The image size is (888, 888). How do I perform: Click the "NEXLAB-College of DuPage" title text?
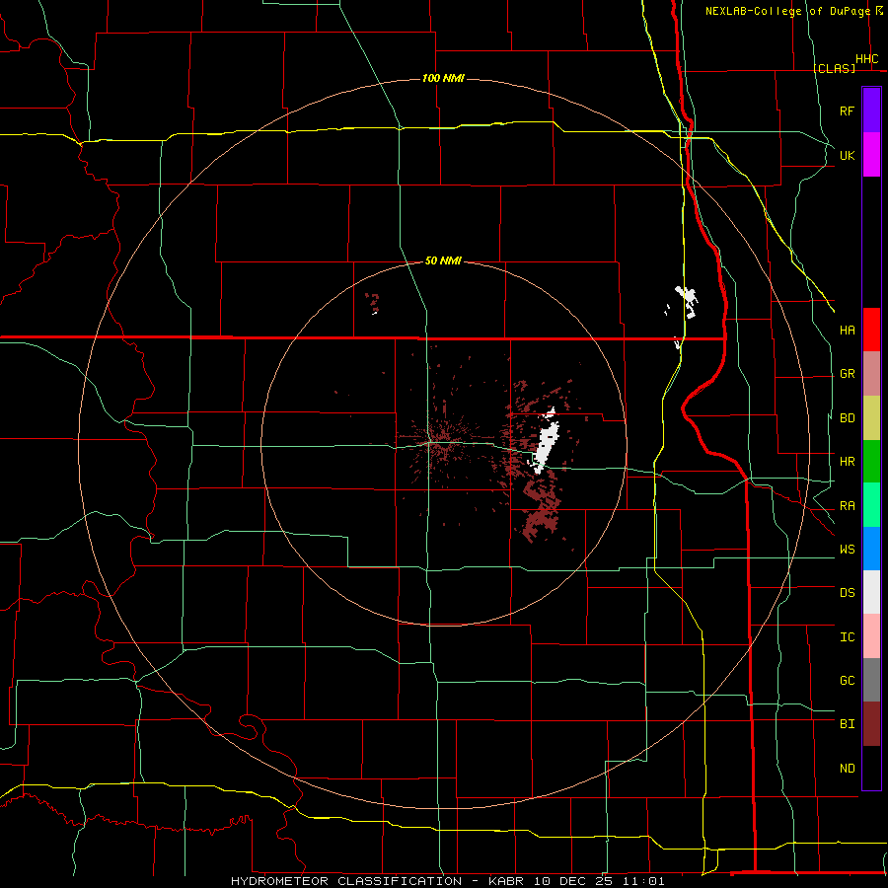[x=787, y=11]
